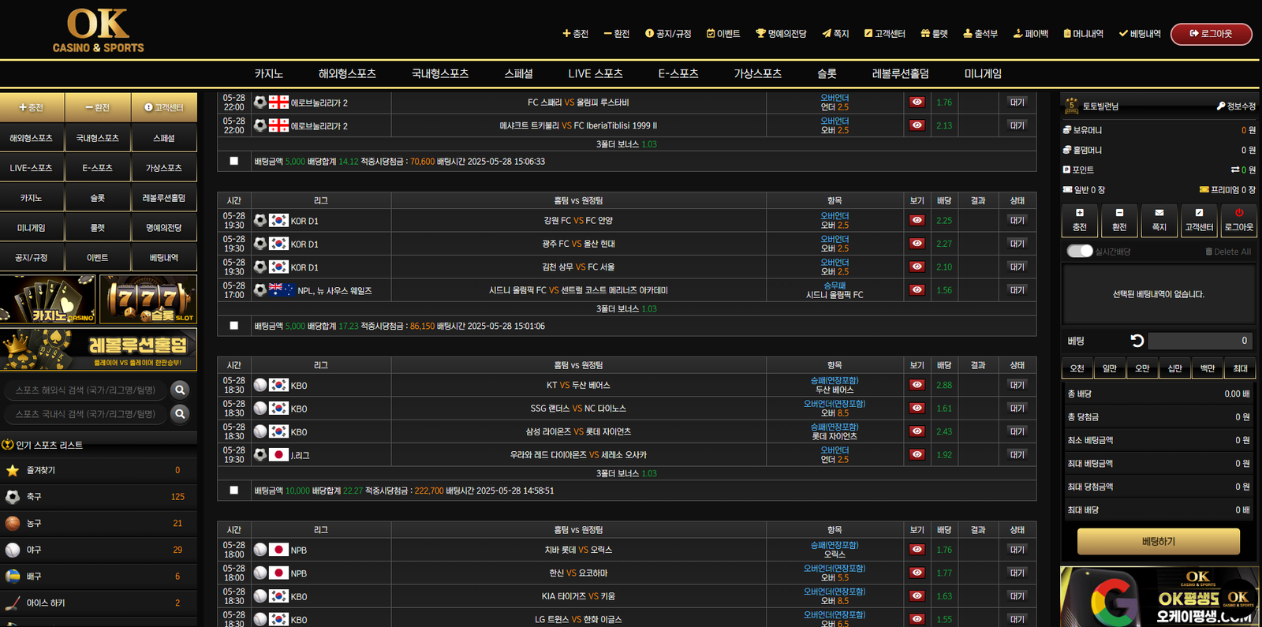This screenshot has width=1262, height=627.
Task: Click the search icon for 국내식 sports search
Action: [180, 413]
